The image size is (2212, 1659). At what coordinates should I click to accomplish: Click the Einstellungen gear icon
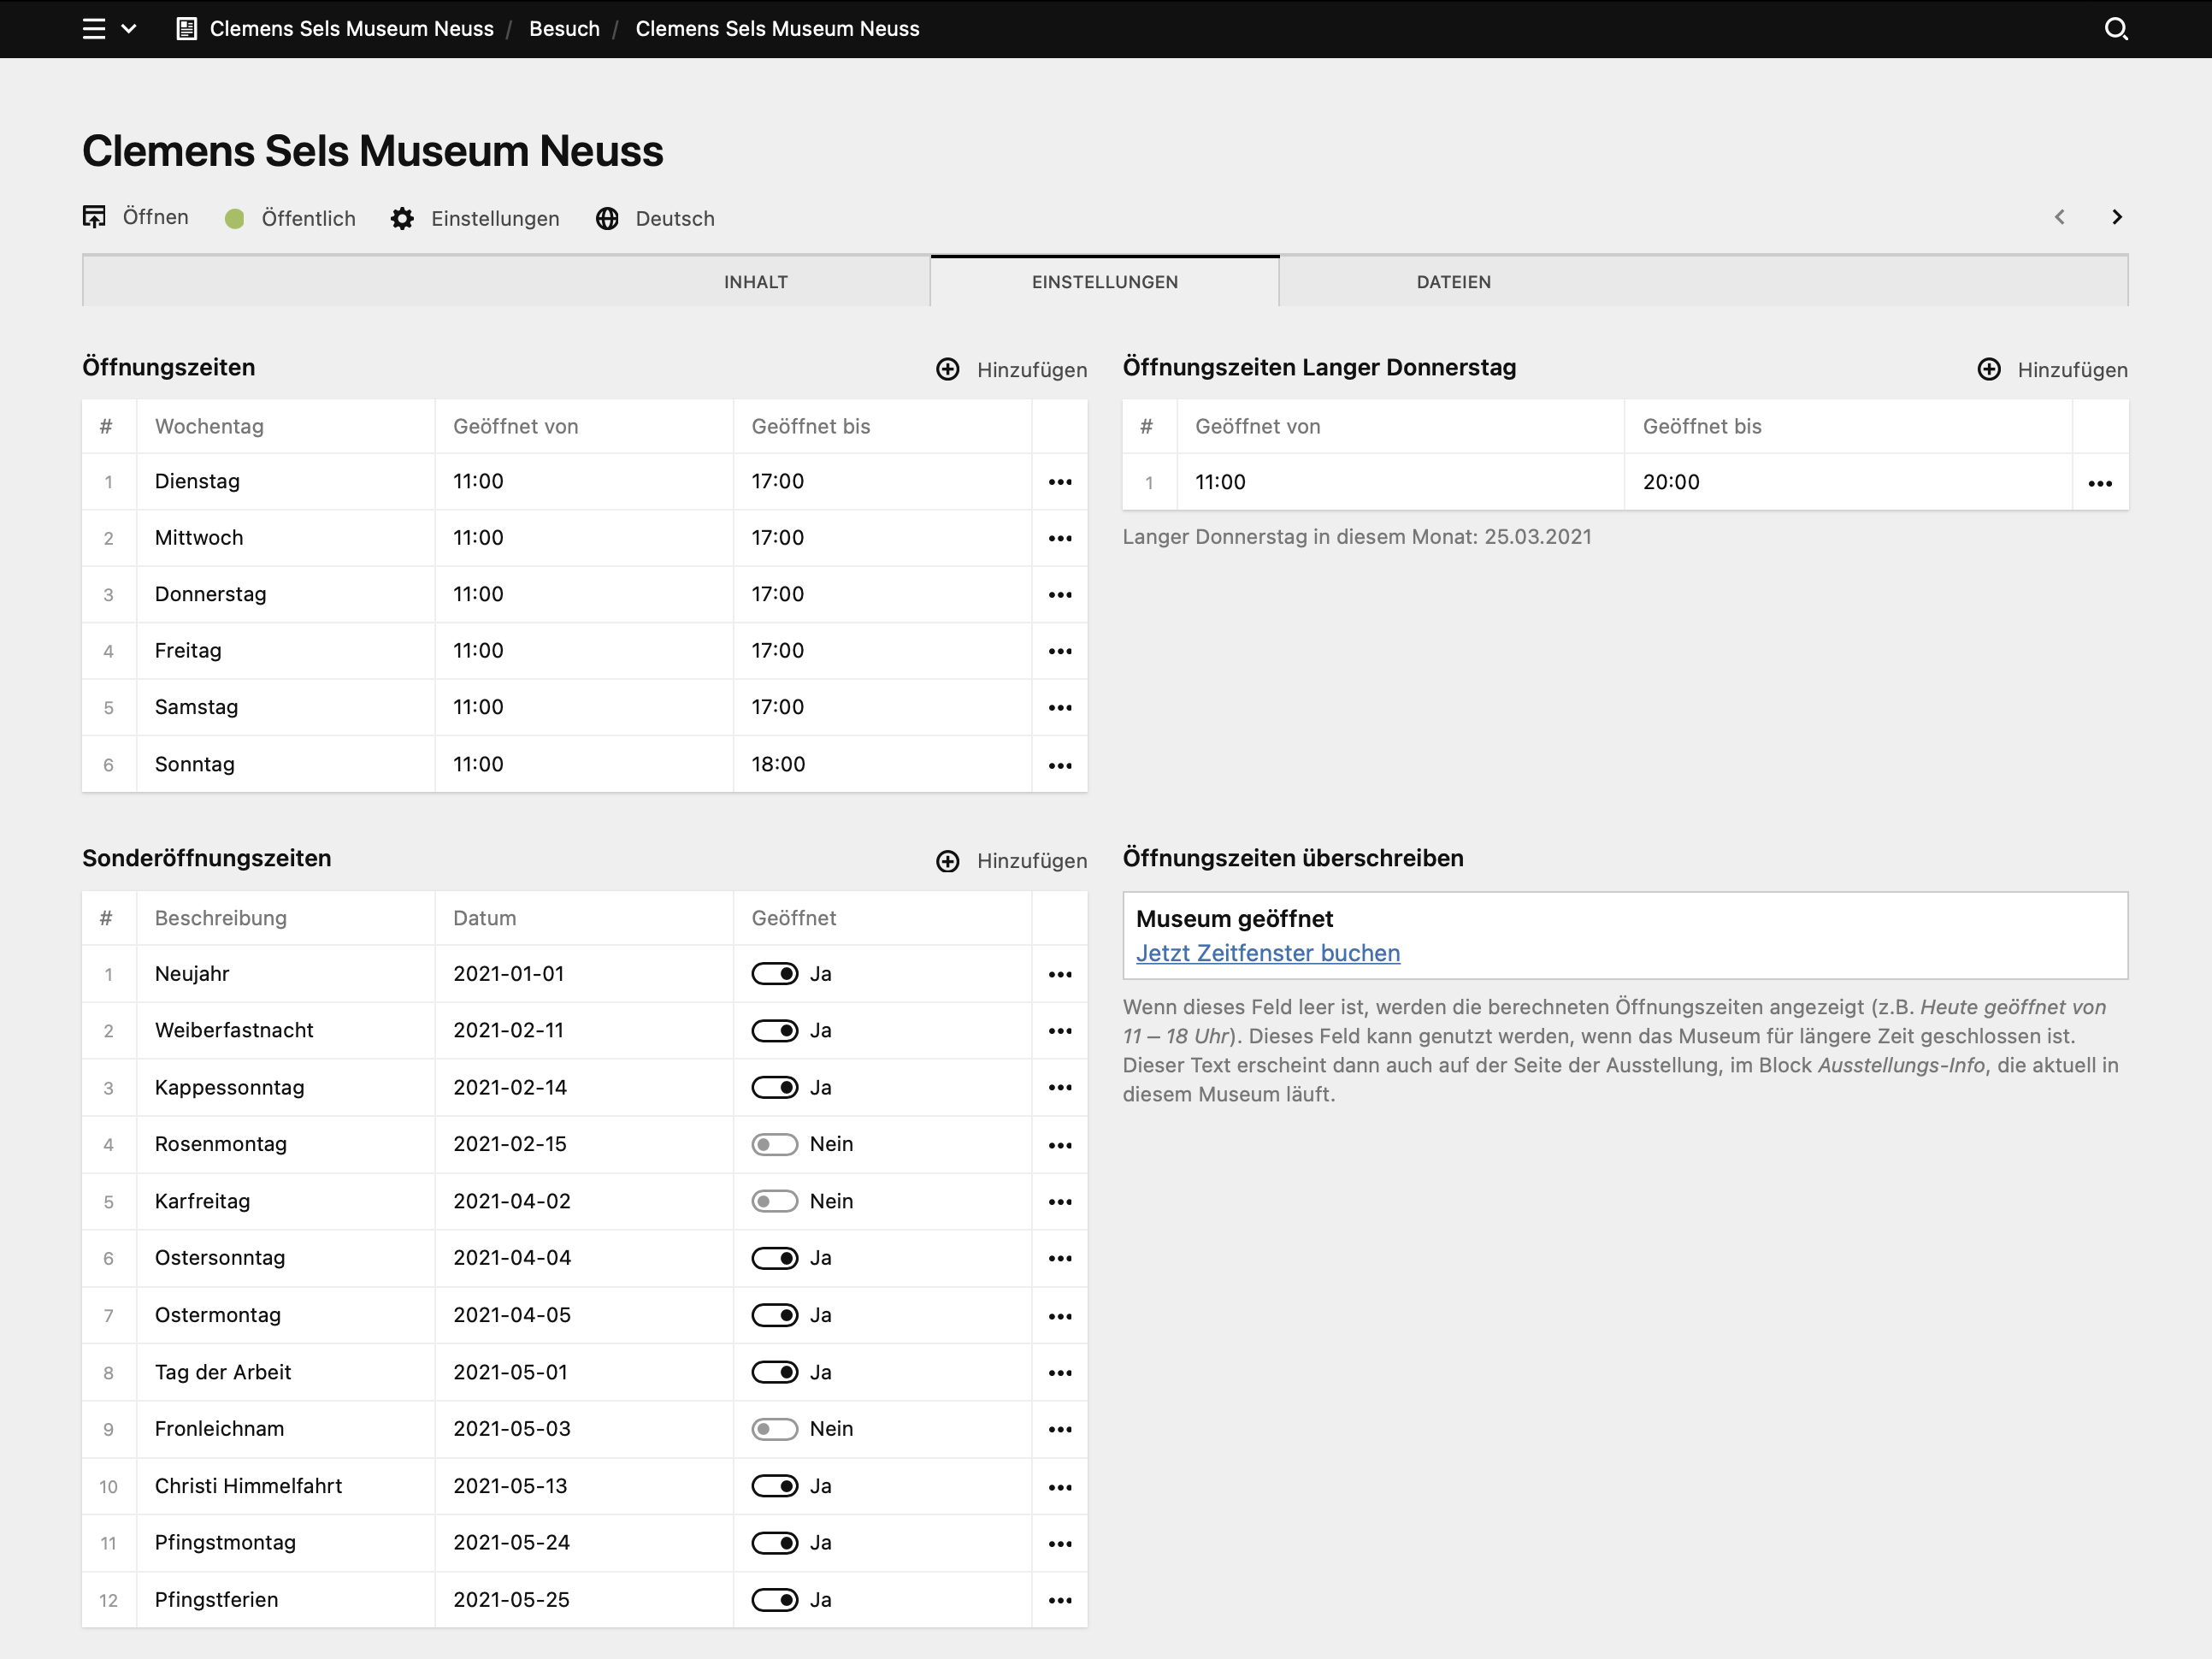(x=402, y=218)
